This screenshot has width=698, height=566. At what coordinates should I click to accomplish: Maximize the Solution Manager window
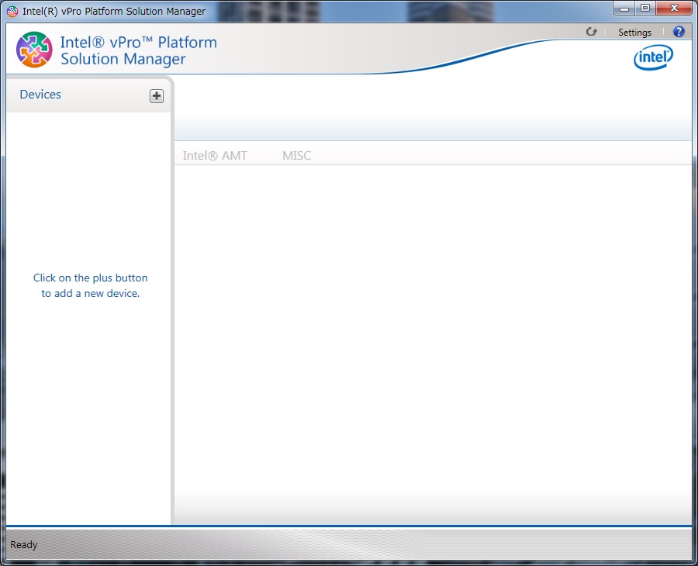coord(645,9)
